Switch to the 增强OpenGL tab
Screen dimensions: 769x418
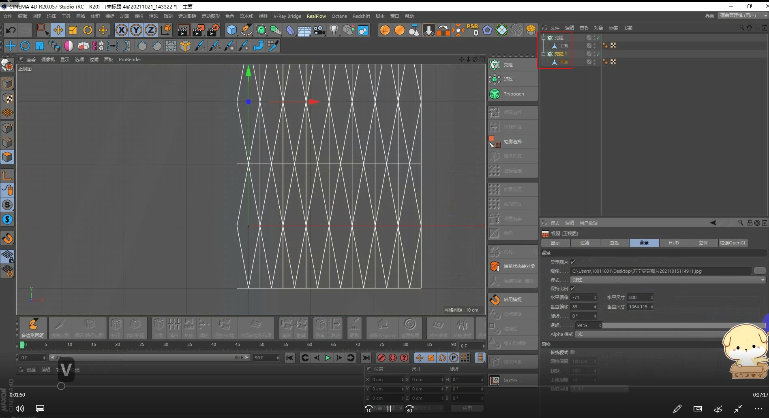coord(733,243)
